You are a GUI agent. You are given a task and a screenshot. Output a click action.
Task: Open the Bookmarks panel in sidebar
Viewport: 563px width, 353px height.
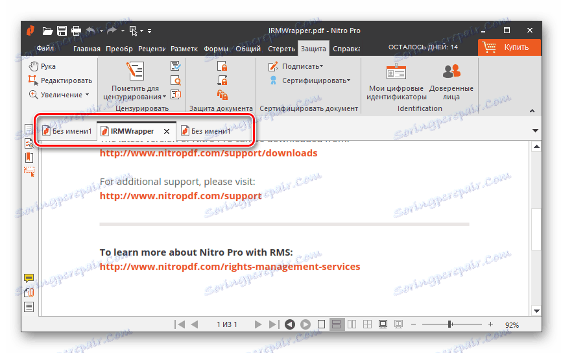(29, 158)
